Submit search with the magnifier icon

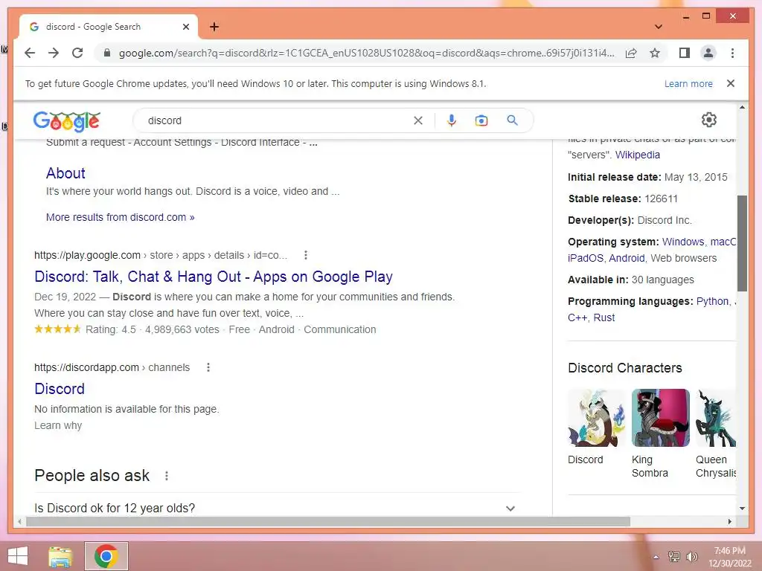point(512,120)
